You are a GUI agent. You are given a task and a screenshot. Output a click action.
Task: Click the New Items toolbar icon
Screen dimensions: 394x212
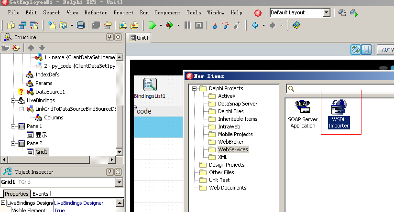pyautogui.click(x=11, y=25)
